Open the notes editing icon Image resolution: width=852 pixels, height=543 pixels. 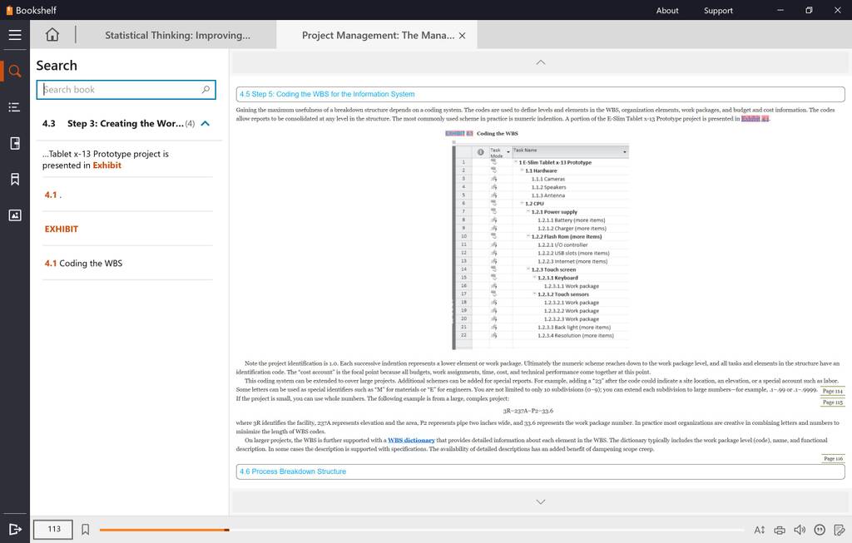[839, 530]
